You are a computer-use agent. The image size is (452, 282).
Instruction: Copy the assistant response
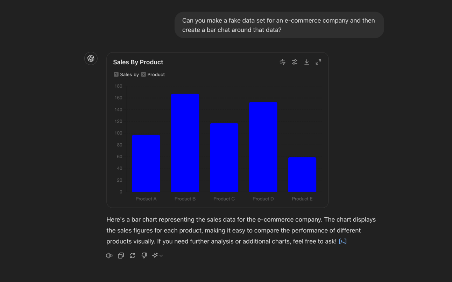coord(121,255)
